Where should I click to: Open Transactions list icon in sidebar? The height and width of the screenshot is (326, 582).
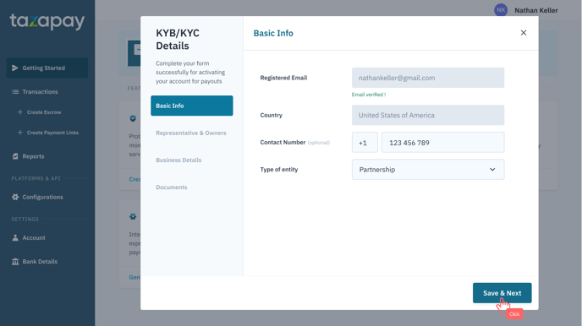click(x=15, y=91)
